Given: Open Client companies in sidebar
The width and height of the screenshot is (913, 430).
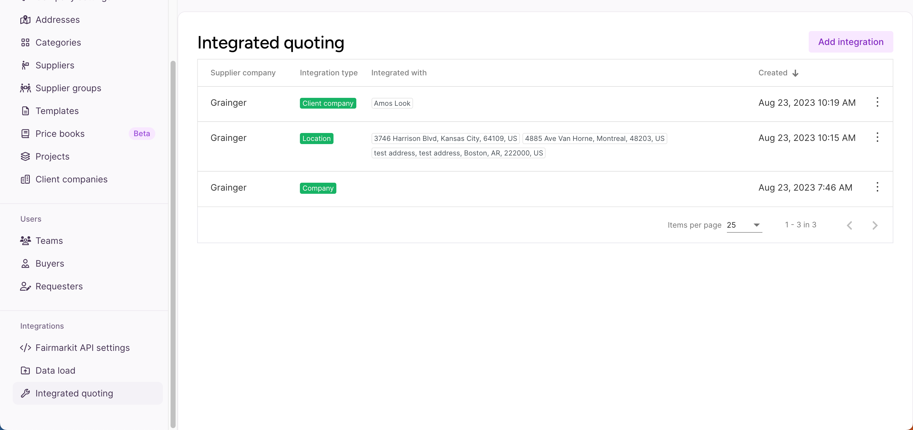Looking at the screenshot, I should pyautogui.click(x=87, y=180).
